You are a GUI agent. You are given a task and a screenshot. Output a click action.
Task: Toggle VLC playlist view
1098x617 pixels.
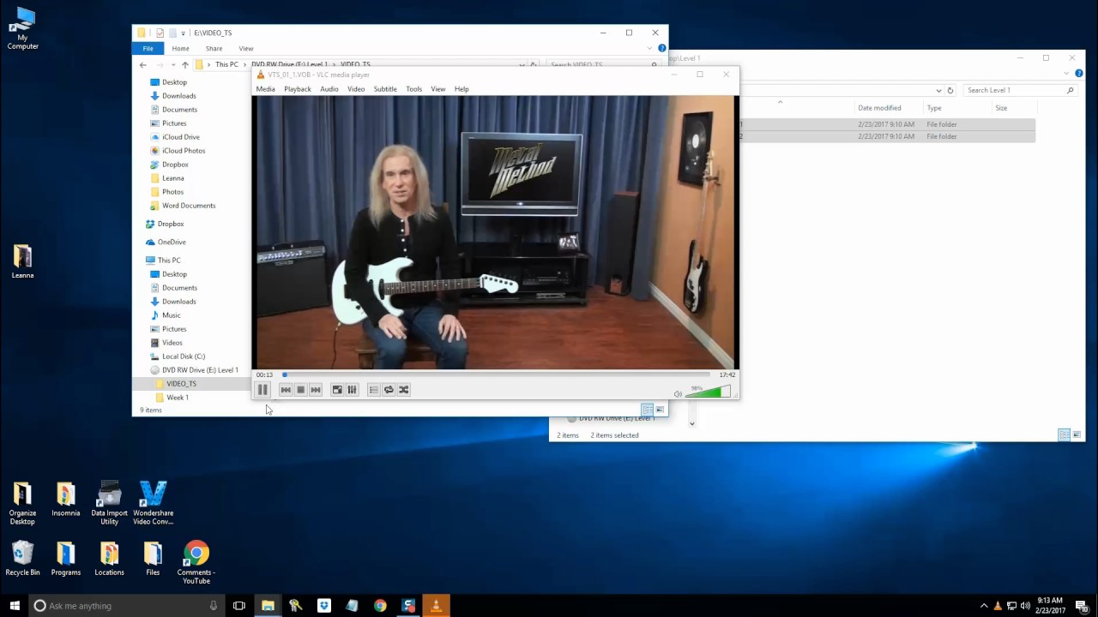(x=373, y=390)
